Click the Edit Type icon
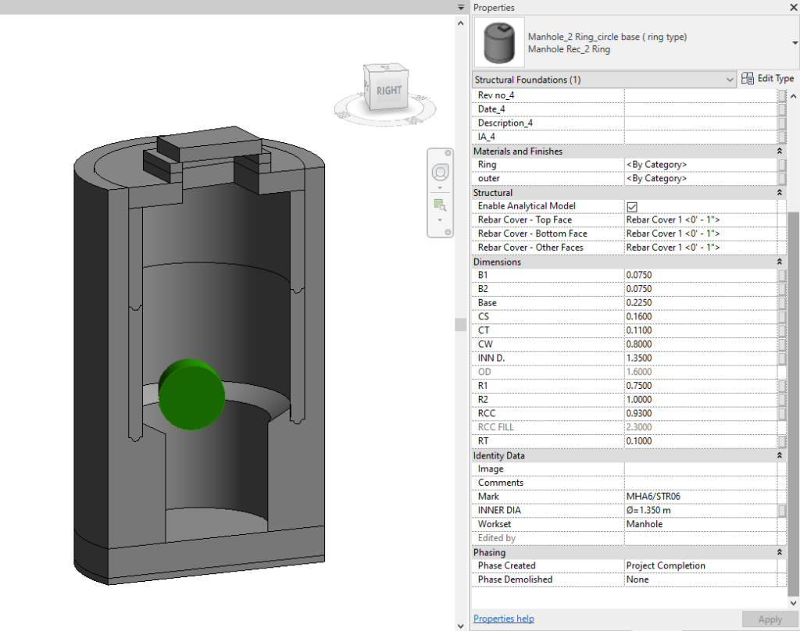The height and width of the screenshot is (631, 800). tap(747, 78)
